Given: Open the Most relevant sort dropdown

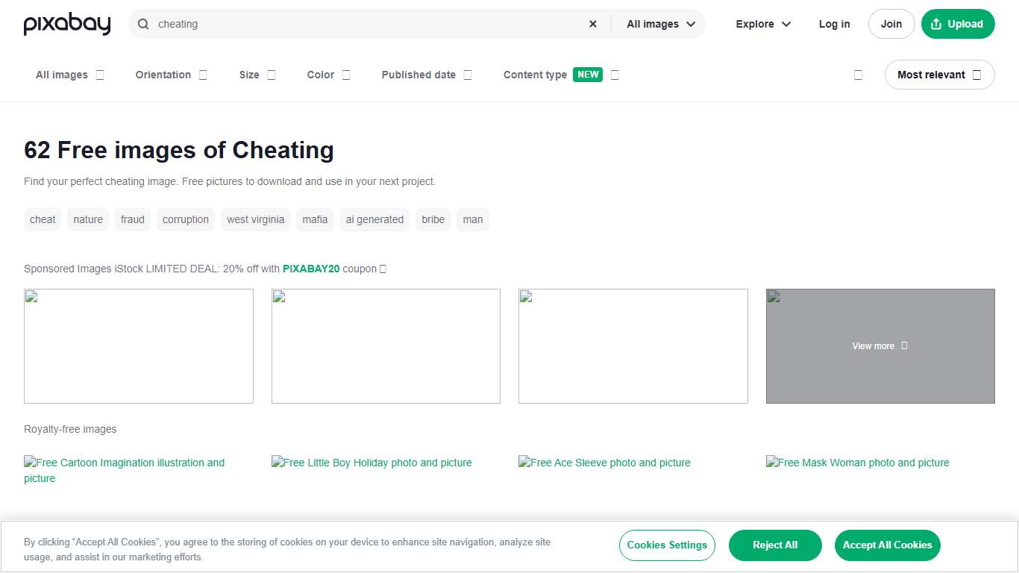Looking at the screenshot, I should click(x=939, y=75).
